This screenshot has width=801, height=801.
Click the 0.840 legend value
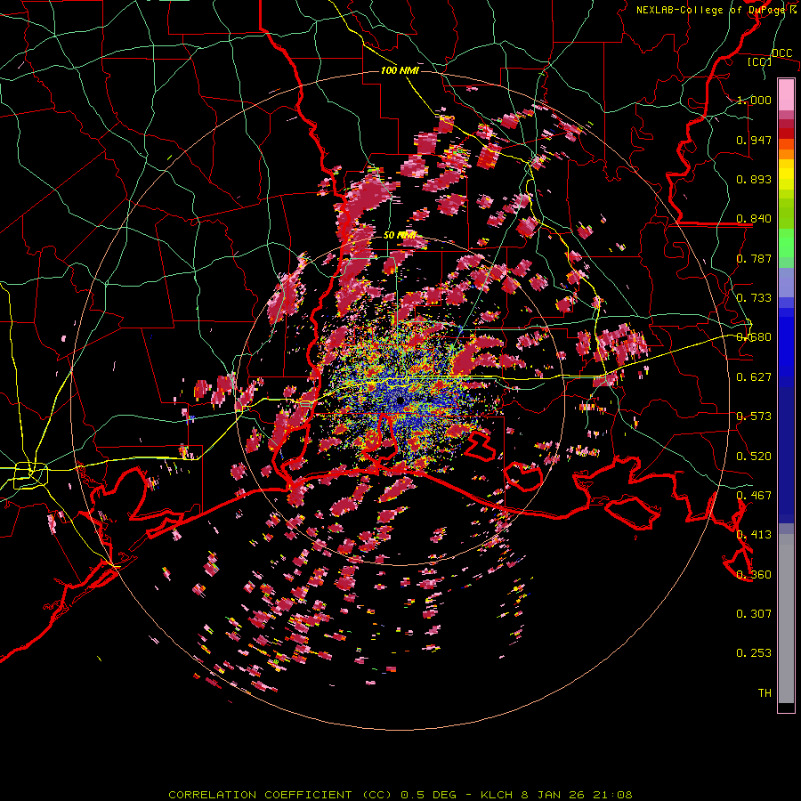pos(754,219)
